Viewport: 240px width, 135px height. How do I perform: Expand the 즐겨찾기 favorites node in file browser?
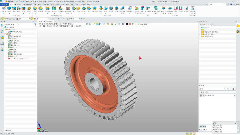coord(200,27)
